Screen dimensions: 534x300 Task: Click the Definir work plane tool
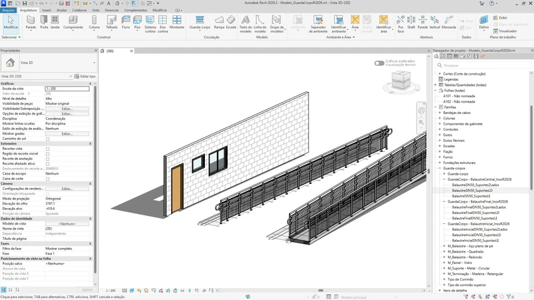click(483, 23)
